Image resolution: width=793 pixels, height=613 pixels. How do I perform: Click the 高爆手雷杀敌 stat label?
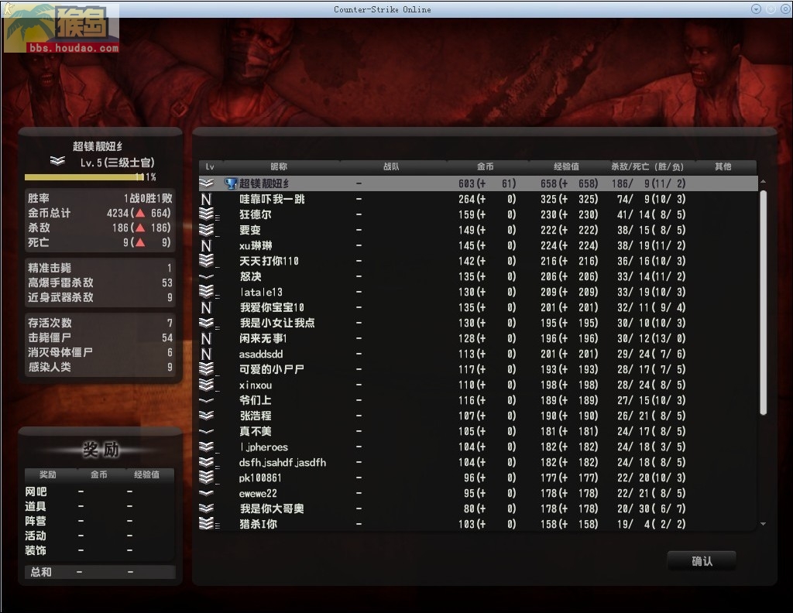click(60, 283)
